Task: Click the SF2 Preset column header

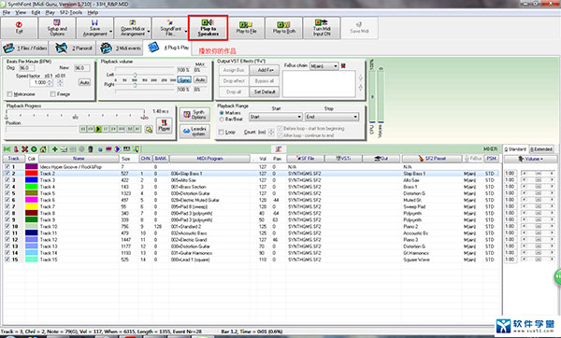Action: 432,159
